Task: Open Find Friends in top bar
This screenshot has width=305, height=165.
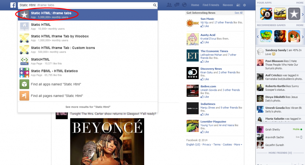Action: tap(211, 5)
